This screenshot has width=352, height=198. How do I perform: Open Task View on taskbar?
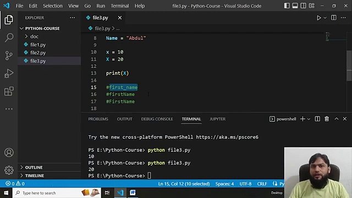107,193
